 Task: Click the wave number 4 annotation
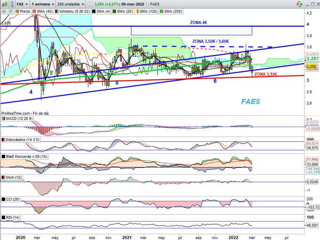point(31,92)
